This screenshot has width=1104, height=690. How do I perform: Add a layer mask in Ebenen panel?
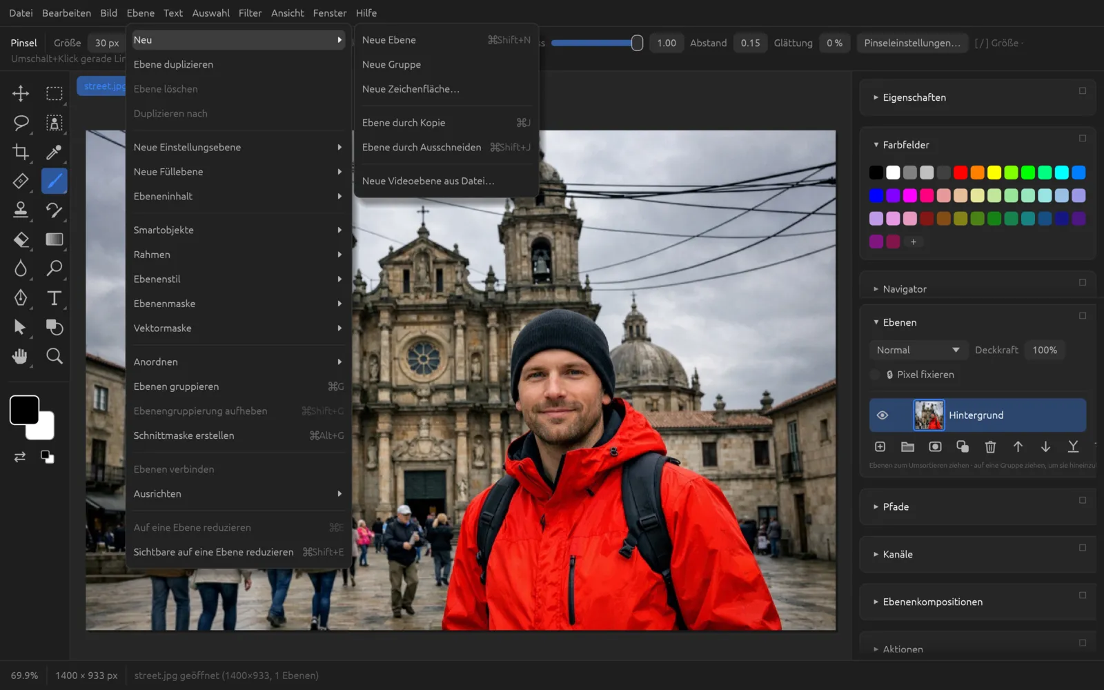point(935,446)
